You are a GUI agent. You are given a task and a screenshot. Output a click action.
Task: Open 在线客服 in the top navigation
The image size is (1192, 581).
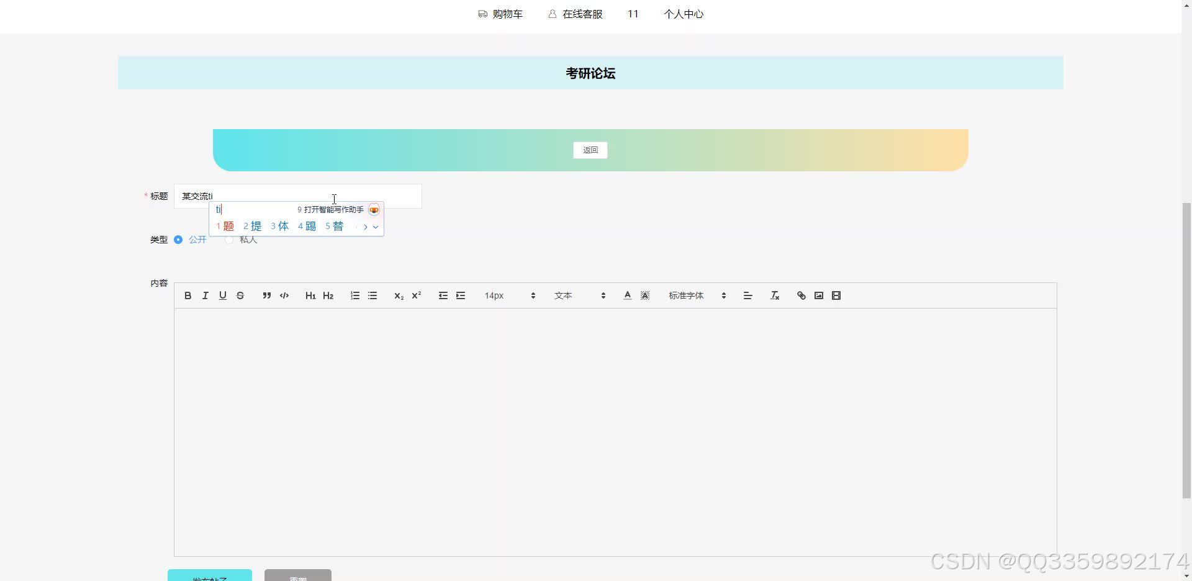576,14
